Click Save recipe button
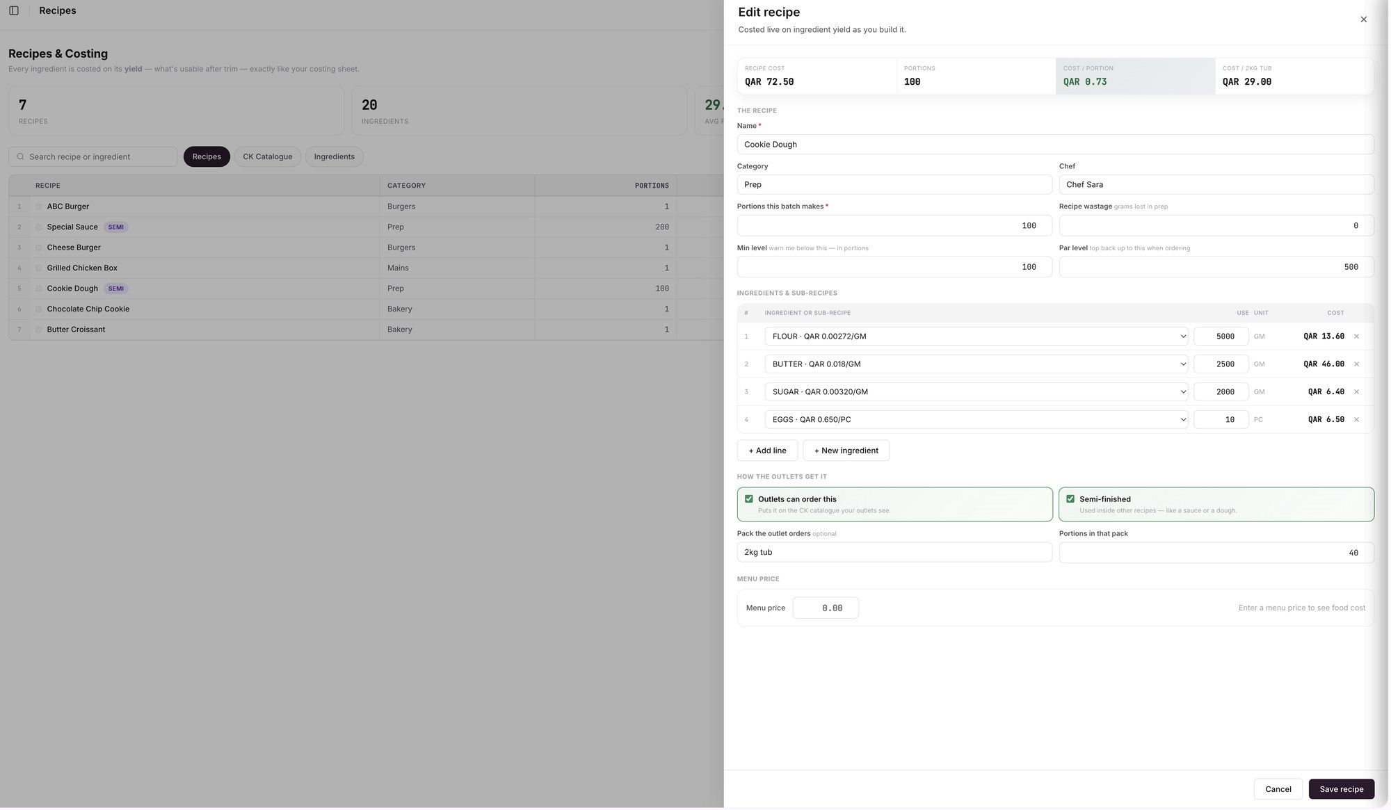 [1342, 789]
